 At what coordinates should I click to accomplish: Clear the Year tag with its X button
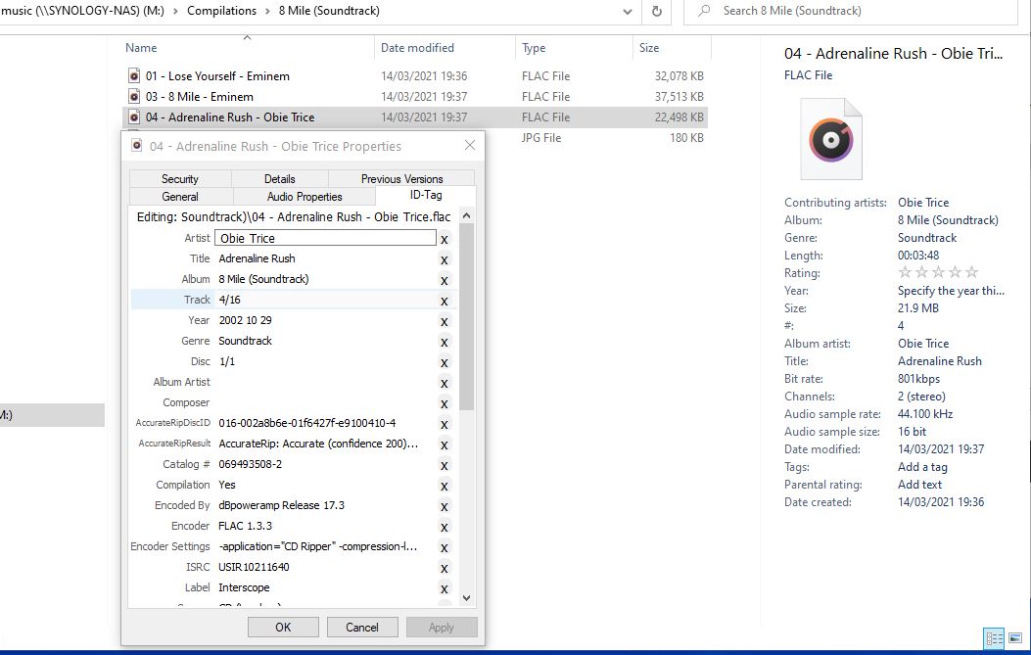point(445,321)
